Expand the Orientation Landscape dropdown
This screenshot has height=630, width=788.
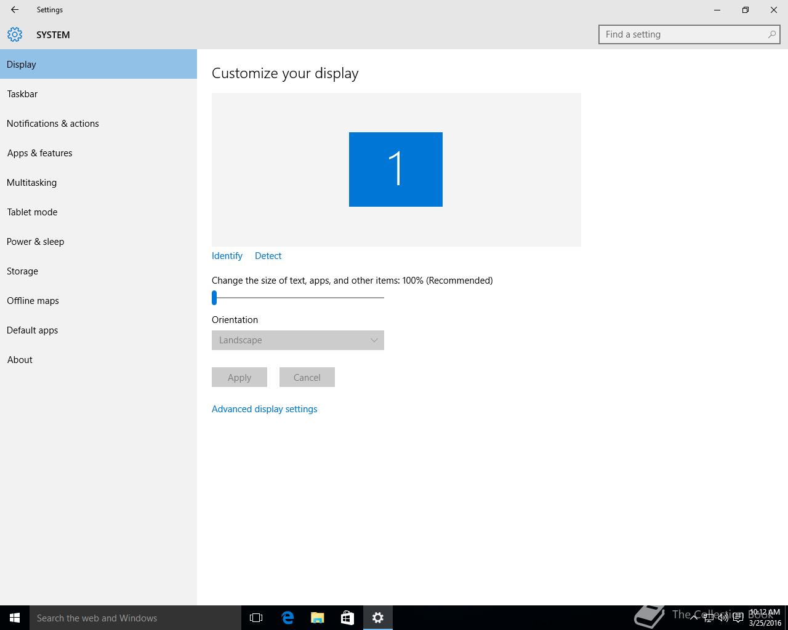click(298, 340)
